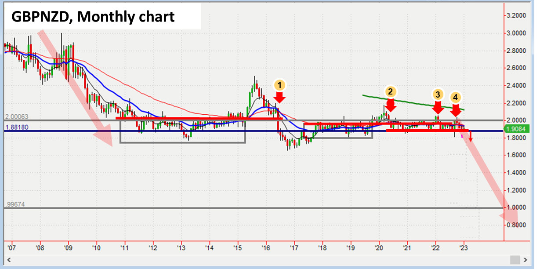
Task: Click the '20 year label on time axis
Action: coord(379,247)
